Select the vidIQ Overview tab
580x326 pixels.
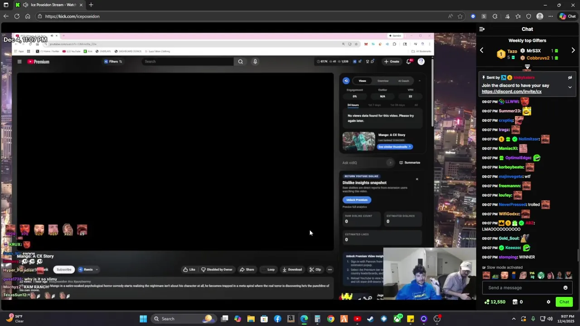pyautogui.click(x=383, y=81)
